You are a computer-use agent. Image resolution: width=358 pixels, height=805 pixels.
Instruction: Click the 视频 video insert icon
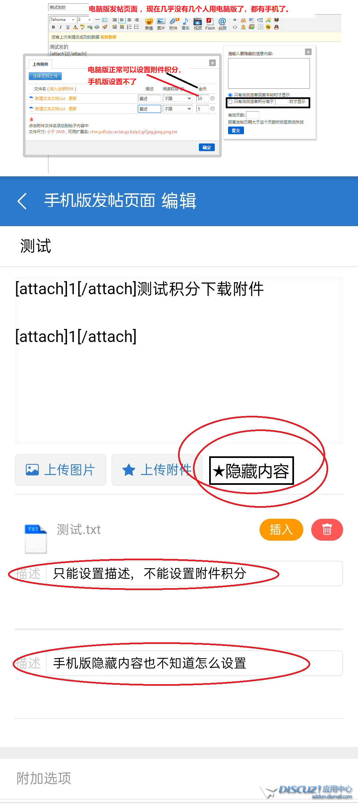(x=198, y=24)
